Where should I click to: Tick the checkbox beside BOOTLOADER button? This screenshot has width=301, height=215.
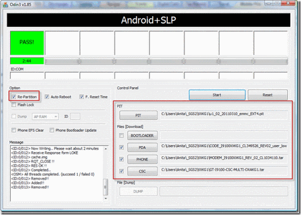pyautogui.click(x=122, y=135)
